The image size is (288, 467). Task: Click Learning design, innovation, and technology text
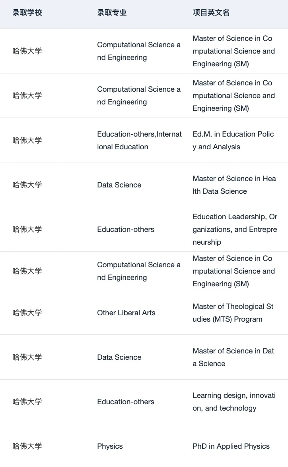[234, 402]
